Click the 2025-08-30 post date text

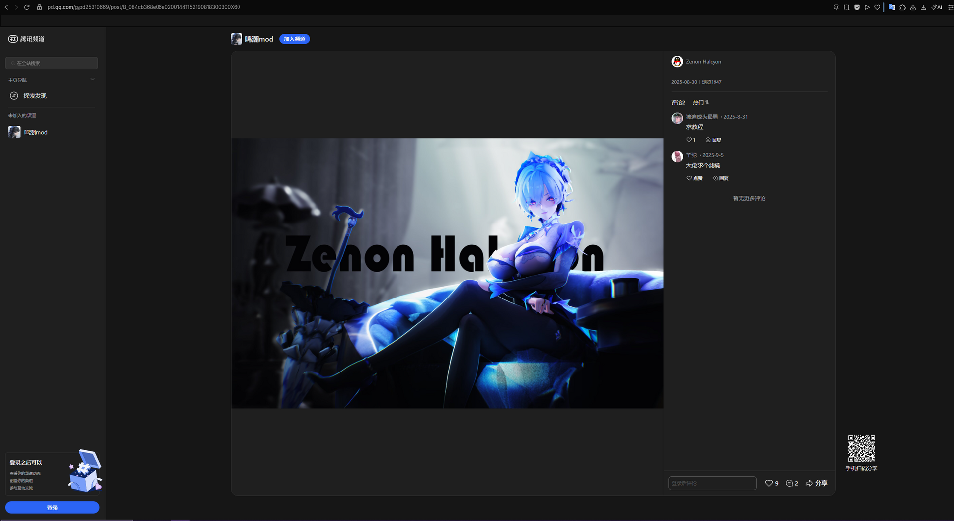pos(684,82)
